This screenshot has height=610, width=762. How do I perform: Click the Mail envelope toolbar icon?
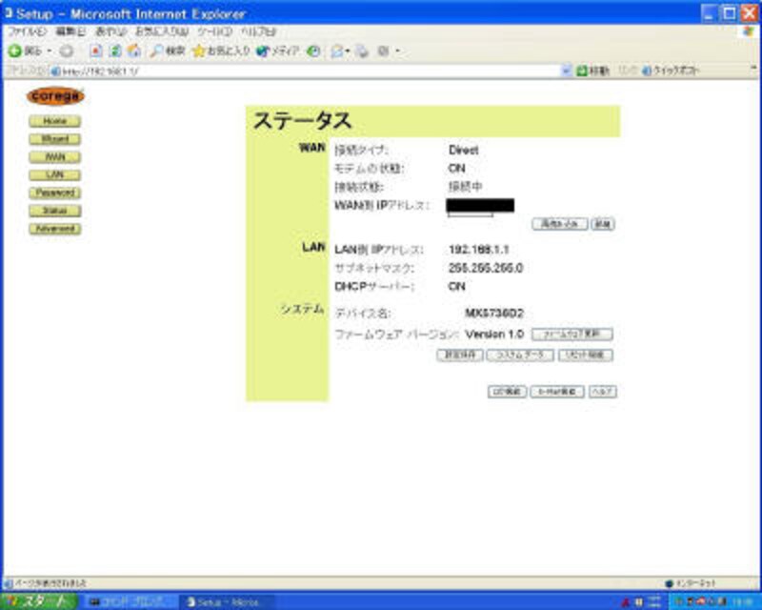click(x=336, y=51)
